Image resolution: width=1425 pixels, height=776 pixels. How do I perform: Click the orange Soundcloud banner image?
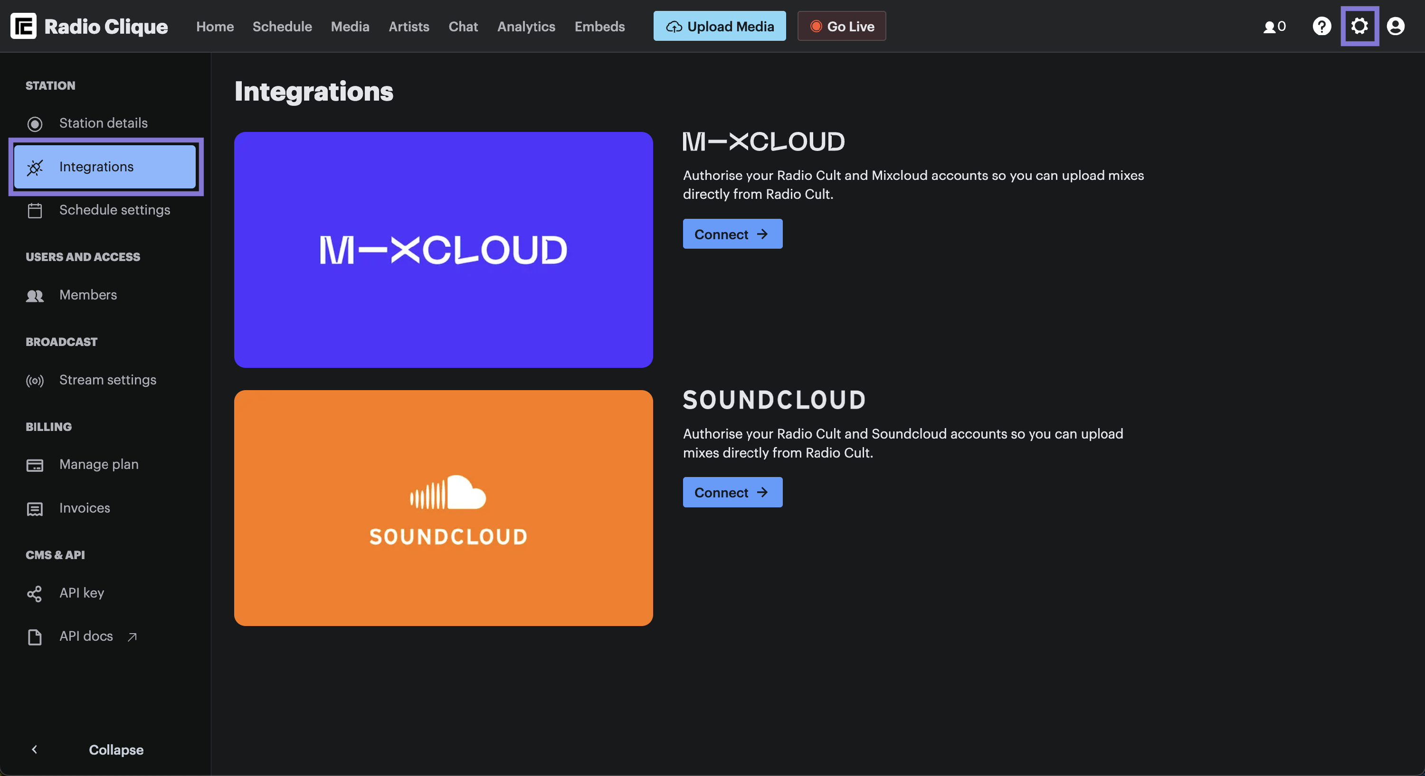pos(443,508)
